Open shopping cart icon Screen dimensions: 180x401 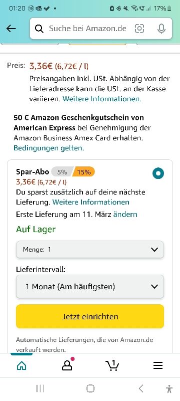click(112, 365)
